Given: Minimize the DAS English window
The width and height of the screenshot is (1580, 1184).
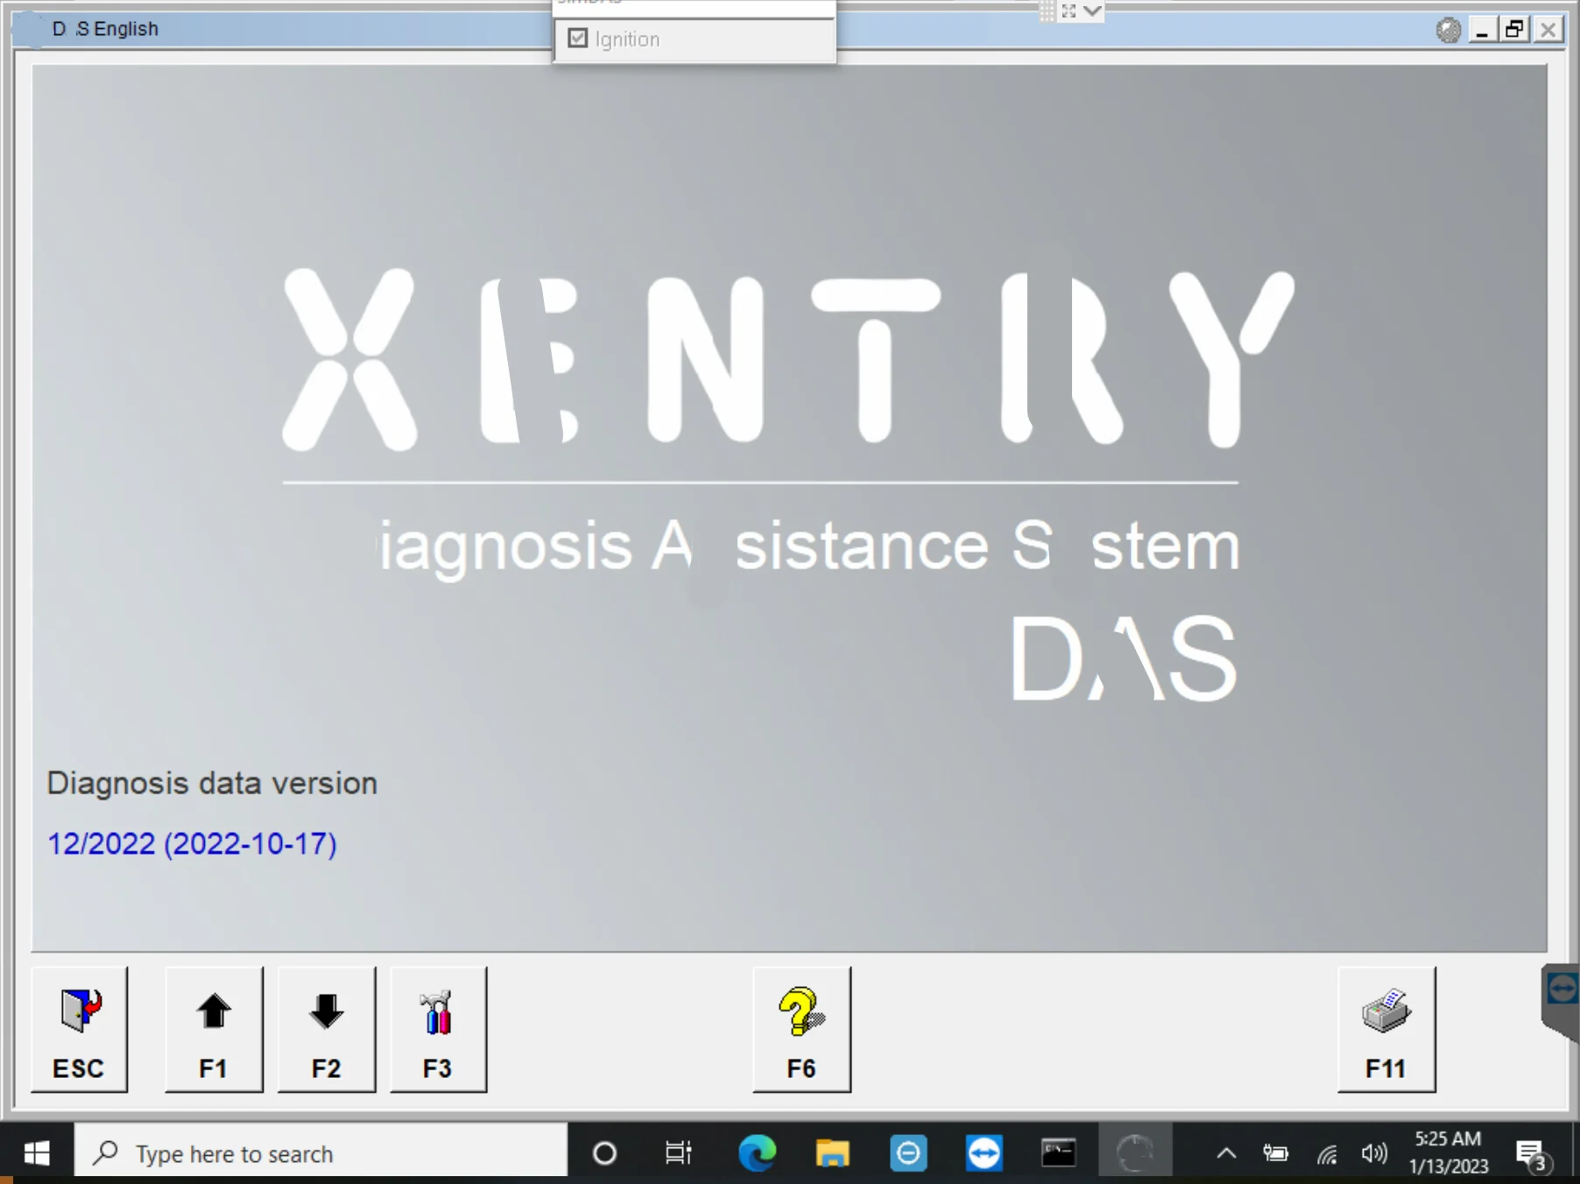Looking at the screenshot, I should pos(1482,30).
